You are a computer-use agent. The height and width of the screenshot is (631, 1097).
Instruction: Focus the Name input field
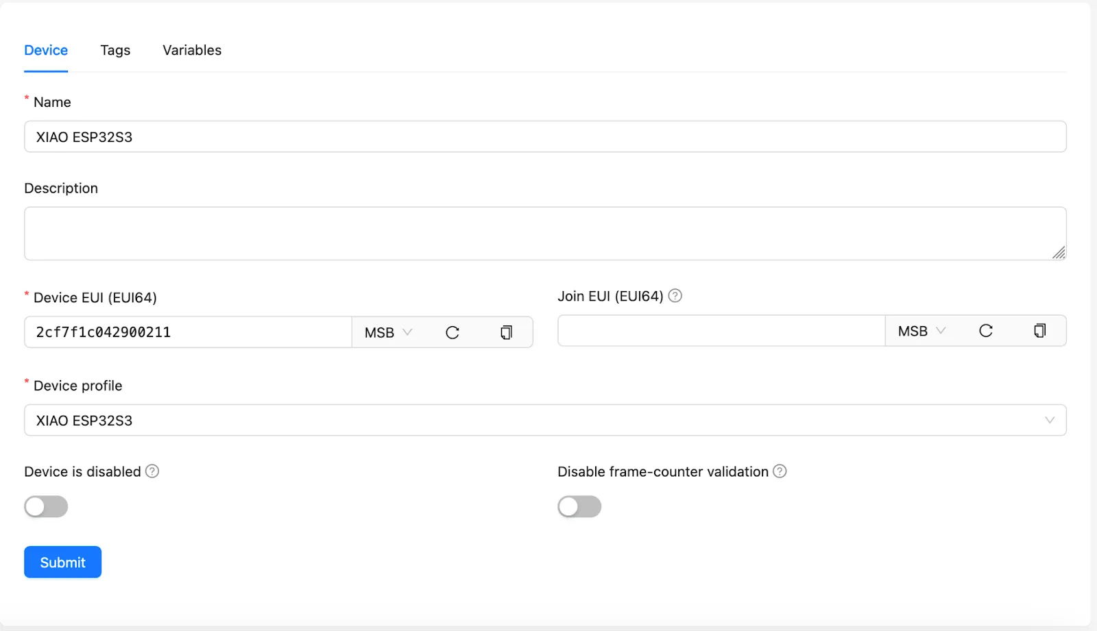pos(545,137)
